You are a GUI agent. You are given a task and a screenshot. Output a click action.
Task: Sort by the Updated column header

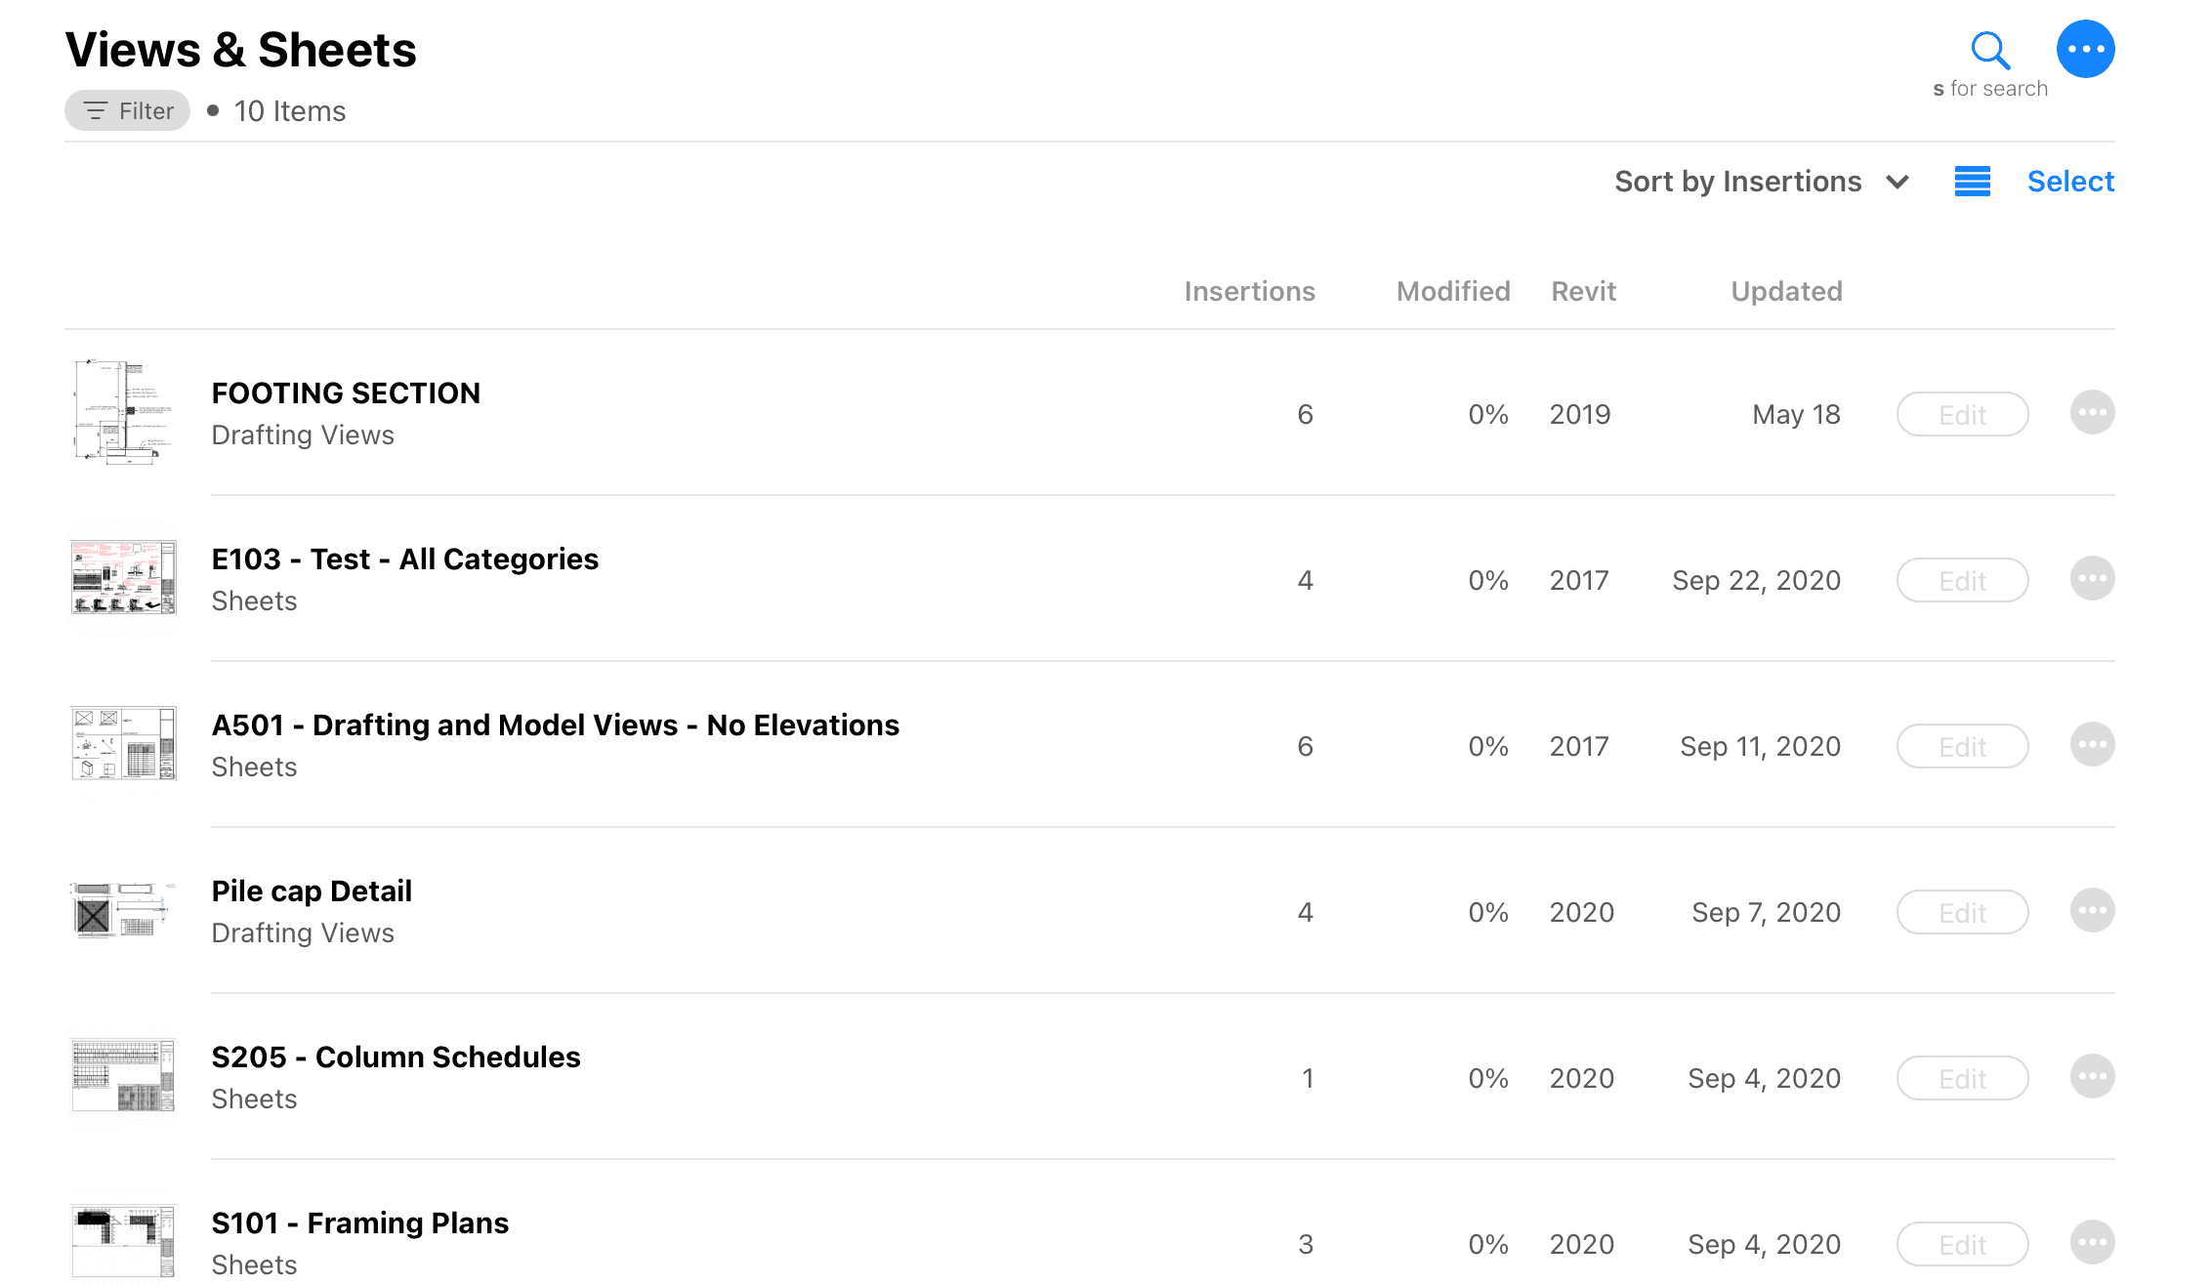coord(1786,291)
